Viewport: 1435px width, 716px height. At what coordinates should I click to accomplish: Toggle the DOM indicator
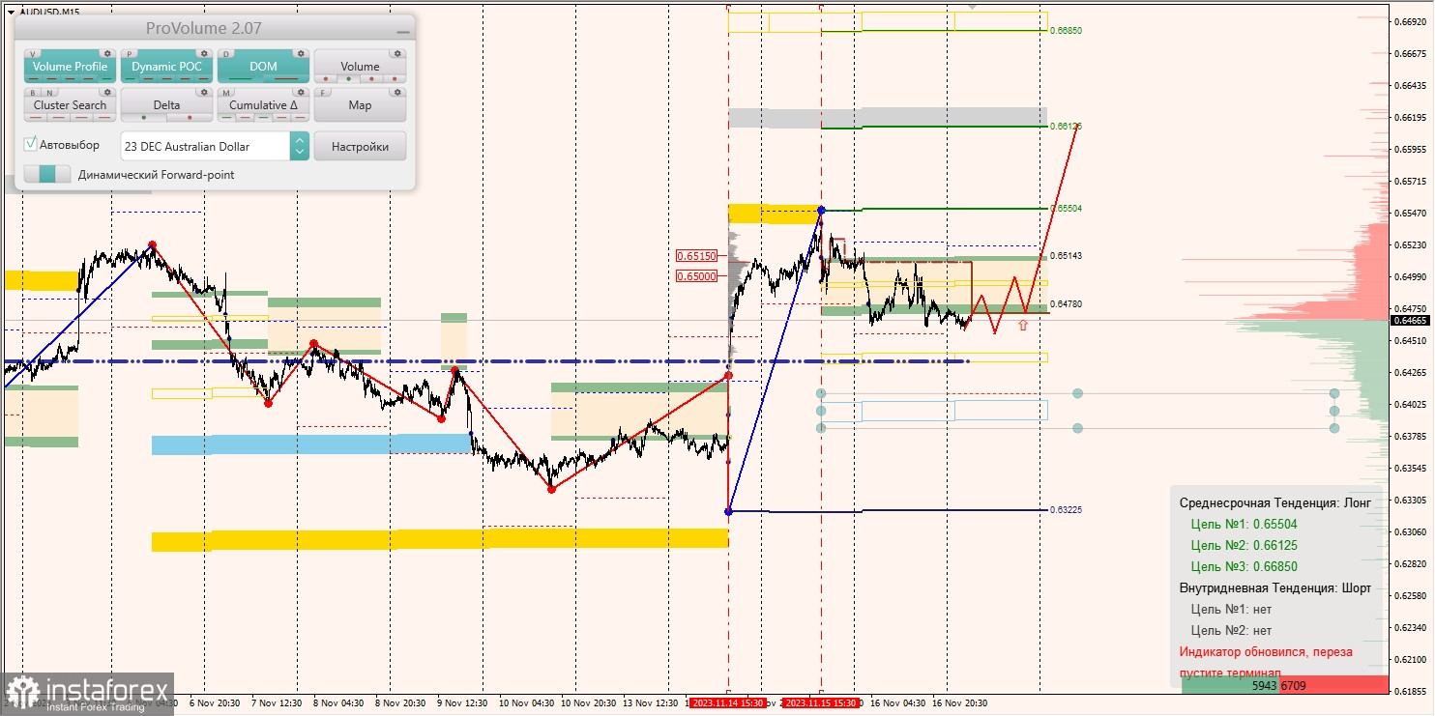coord(263,67)
